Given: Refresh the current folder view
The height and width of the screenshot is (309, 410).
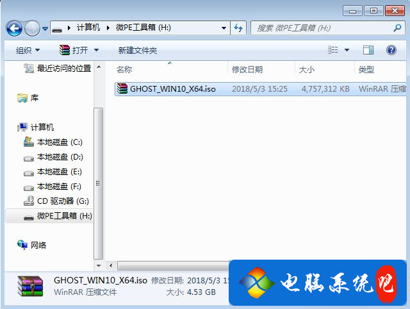Looking at the screenshot, I should point(238,28).
